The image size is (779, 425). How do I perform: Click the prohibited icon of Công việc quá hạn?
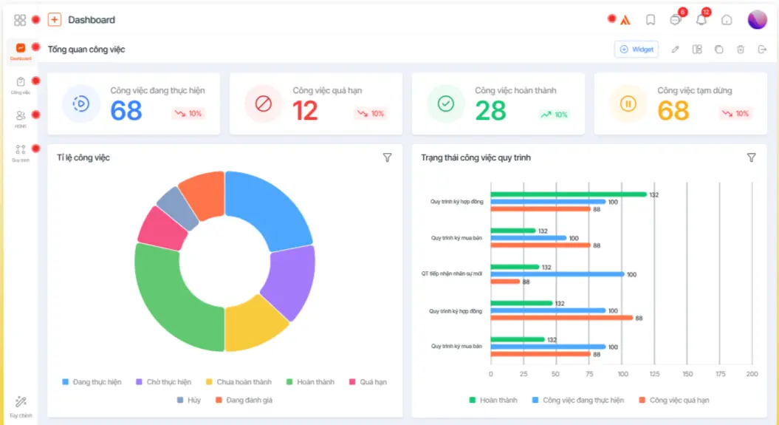pyautogui.click(x=264, y=104)
